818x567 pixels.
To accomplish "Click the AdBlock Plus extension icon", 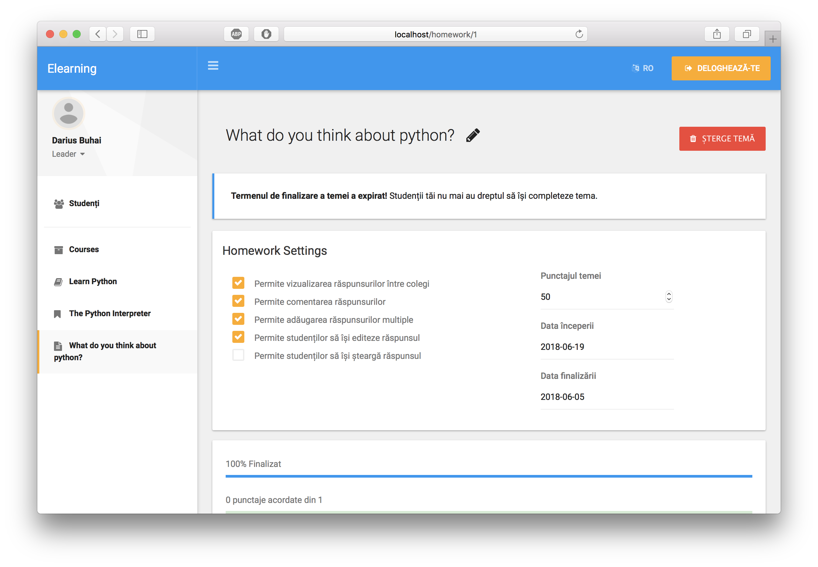I will pos(236,34).
